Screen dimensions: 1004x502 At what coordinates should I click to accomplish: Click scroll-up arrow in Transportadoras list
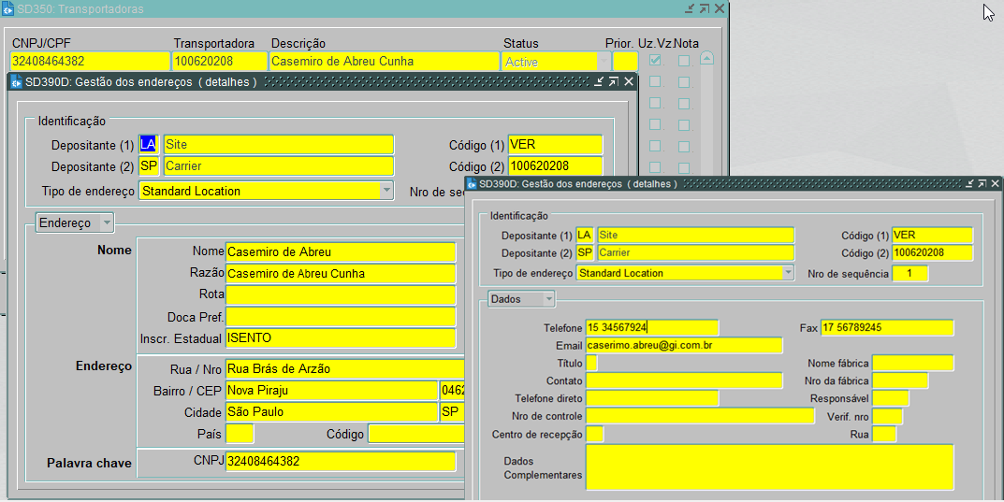(x=706, y=59)
